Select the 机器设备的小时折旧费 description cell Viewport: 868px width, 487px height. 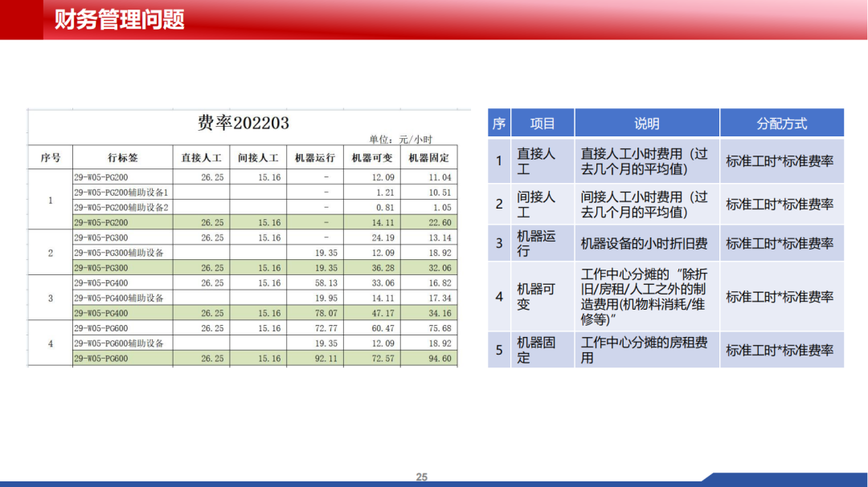pos(644,243)
